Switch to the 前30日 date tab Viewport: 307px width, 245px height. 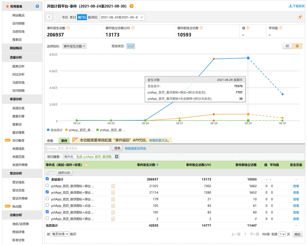(93, 17)
